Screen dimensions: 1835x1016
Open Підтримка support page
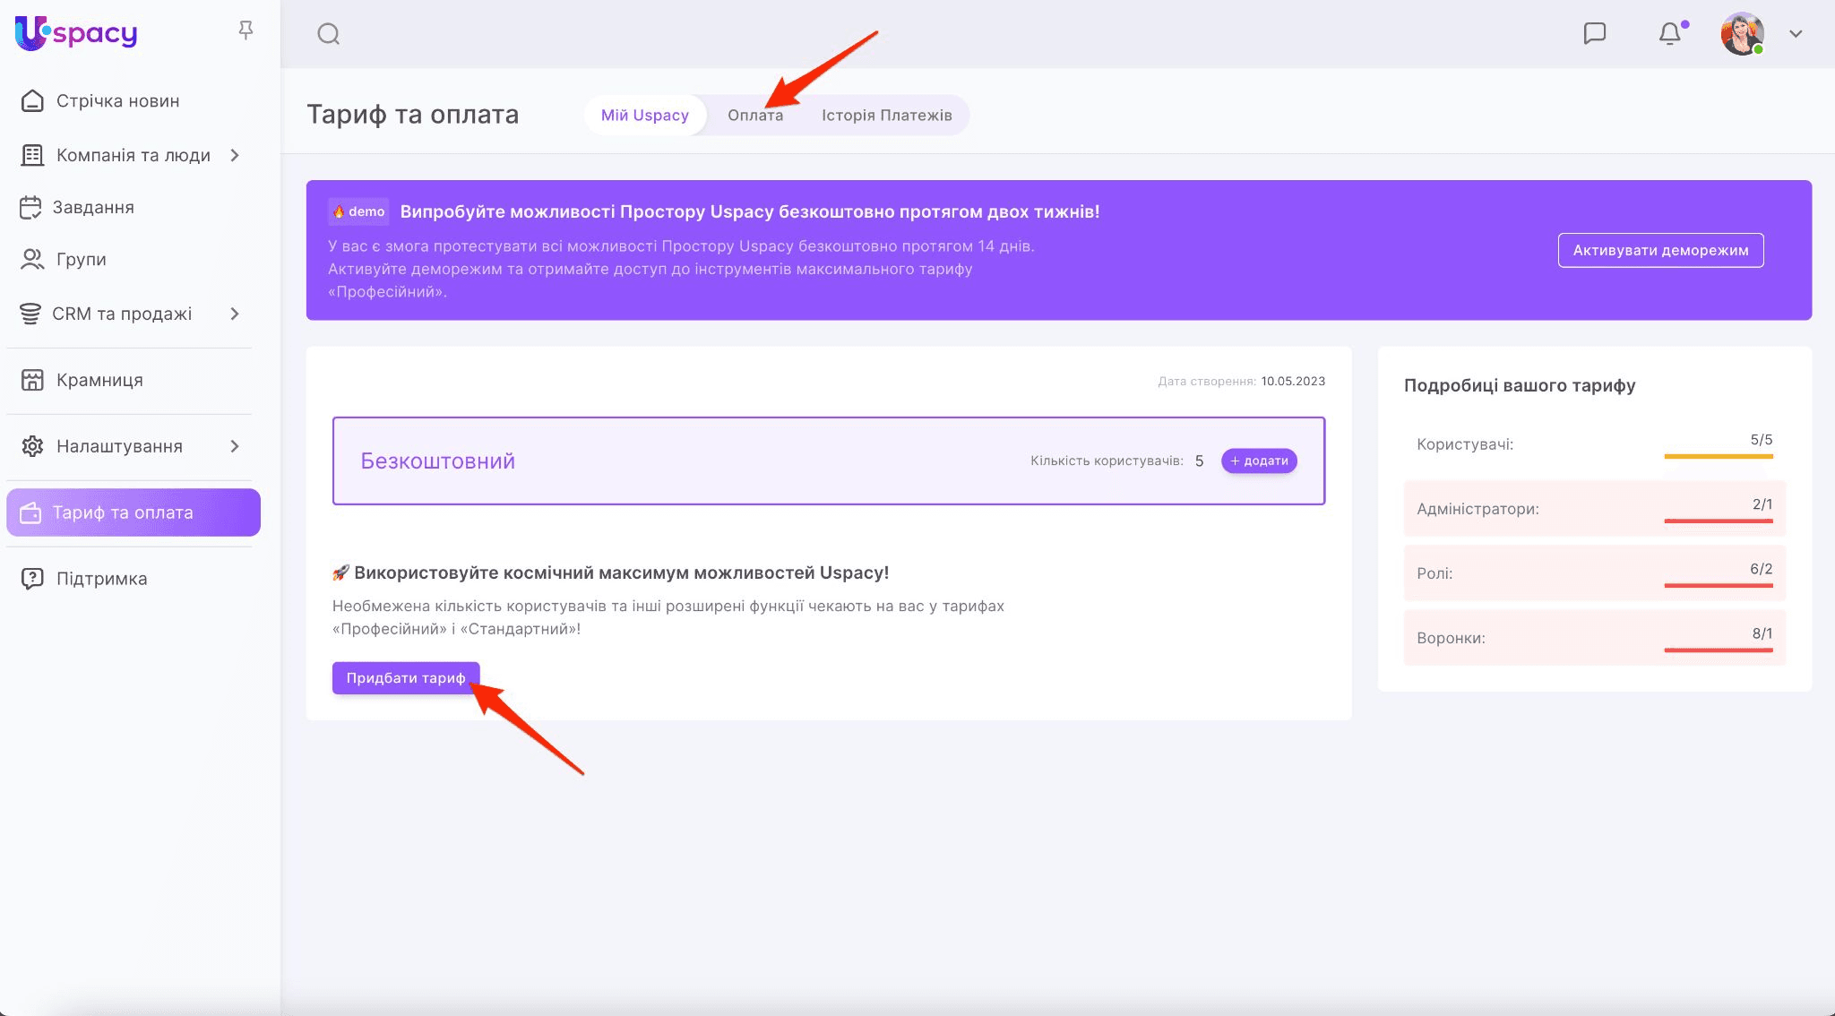pos(101,579)
